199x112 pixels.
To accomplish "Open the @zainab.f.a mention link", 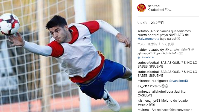I will (x=146, y=57).
